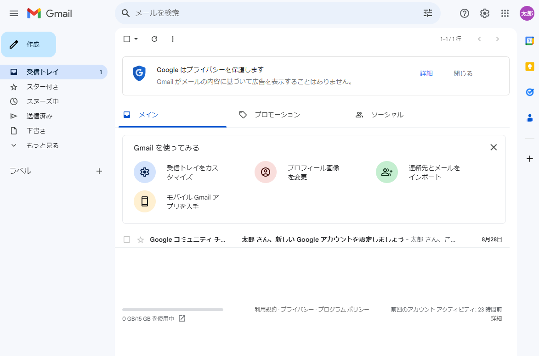Screen dimensions: 539x356
Task: Select the Google コミュニティ email checkbox
Action: pyautogui.click(x=127, y=239)
